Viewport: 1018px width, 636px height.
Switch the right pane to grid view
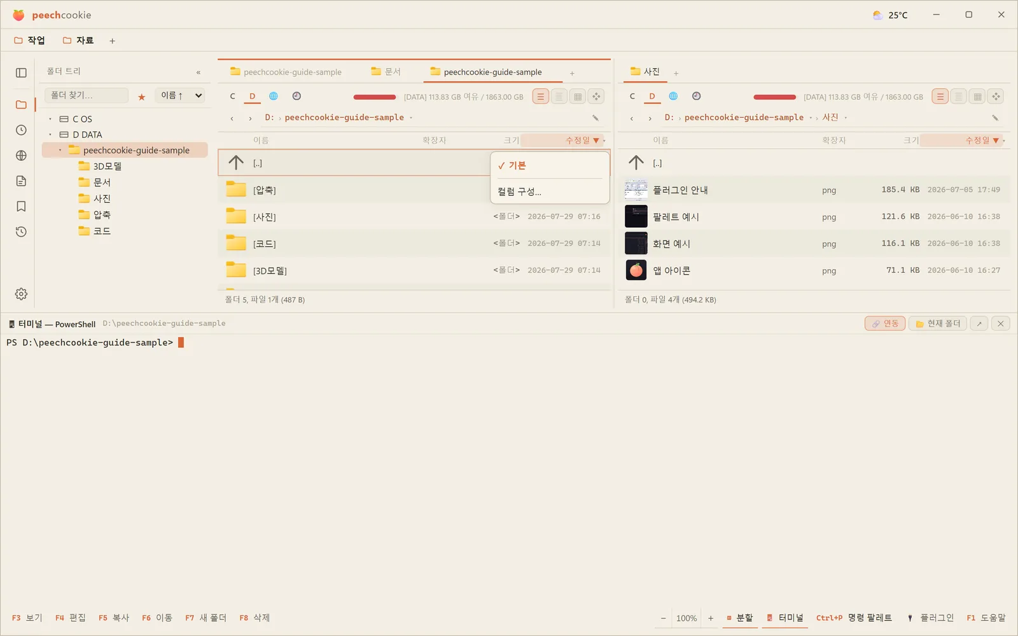(977, 97)
